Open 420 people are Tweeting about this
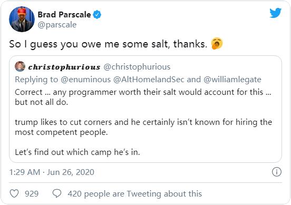 (x=135, y=194)
